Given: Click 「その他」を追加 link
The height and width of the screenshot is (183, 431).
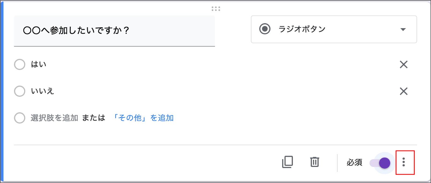Looking at the screenshot, I should point(143,118).
